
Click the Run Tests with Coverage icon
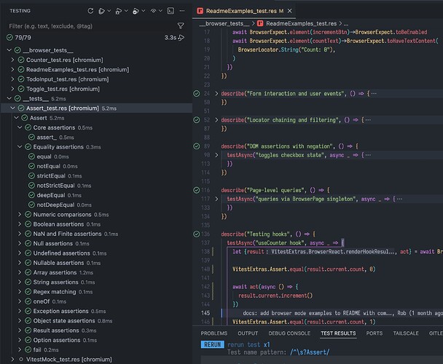pos(136,11)
